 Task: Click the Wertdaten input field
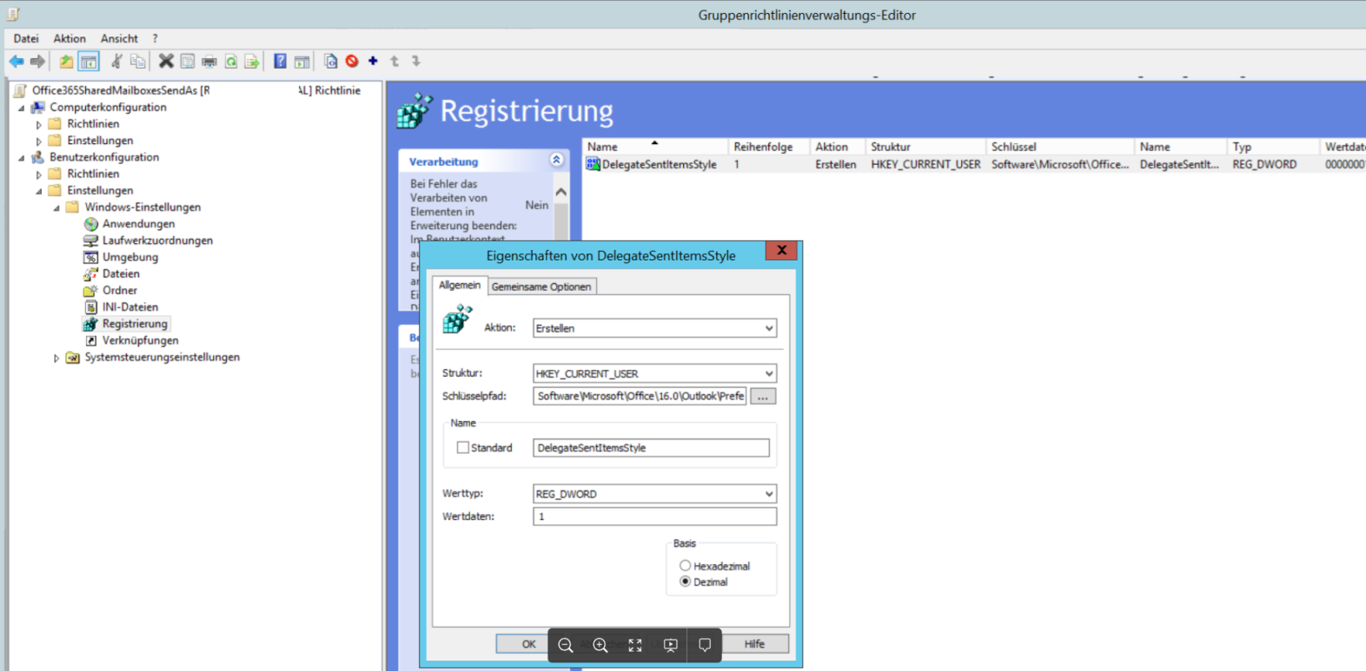point(654,516)
